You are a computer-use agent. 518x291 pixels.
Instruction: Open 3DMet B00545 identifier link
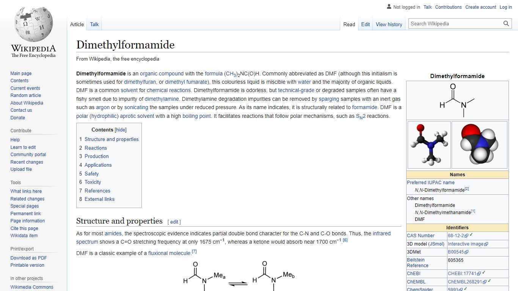(x=458, y=252)
